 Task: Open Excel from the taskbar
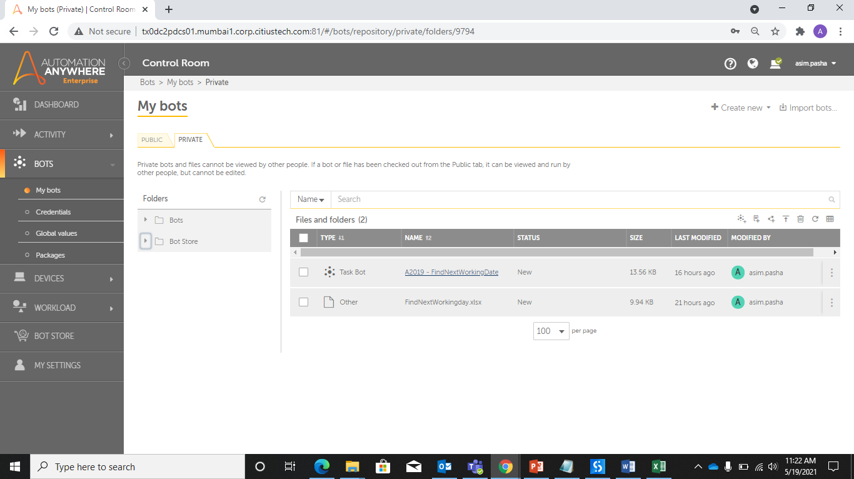pos(659,466)
